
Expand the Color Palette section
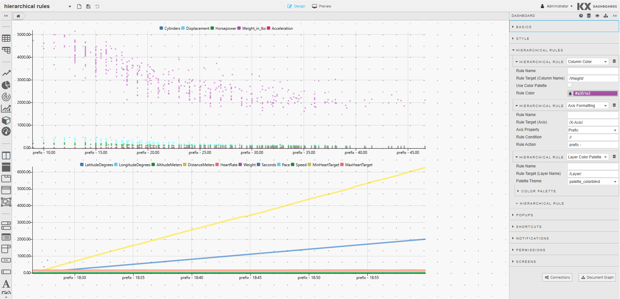point(538,191)
